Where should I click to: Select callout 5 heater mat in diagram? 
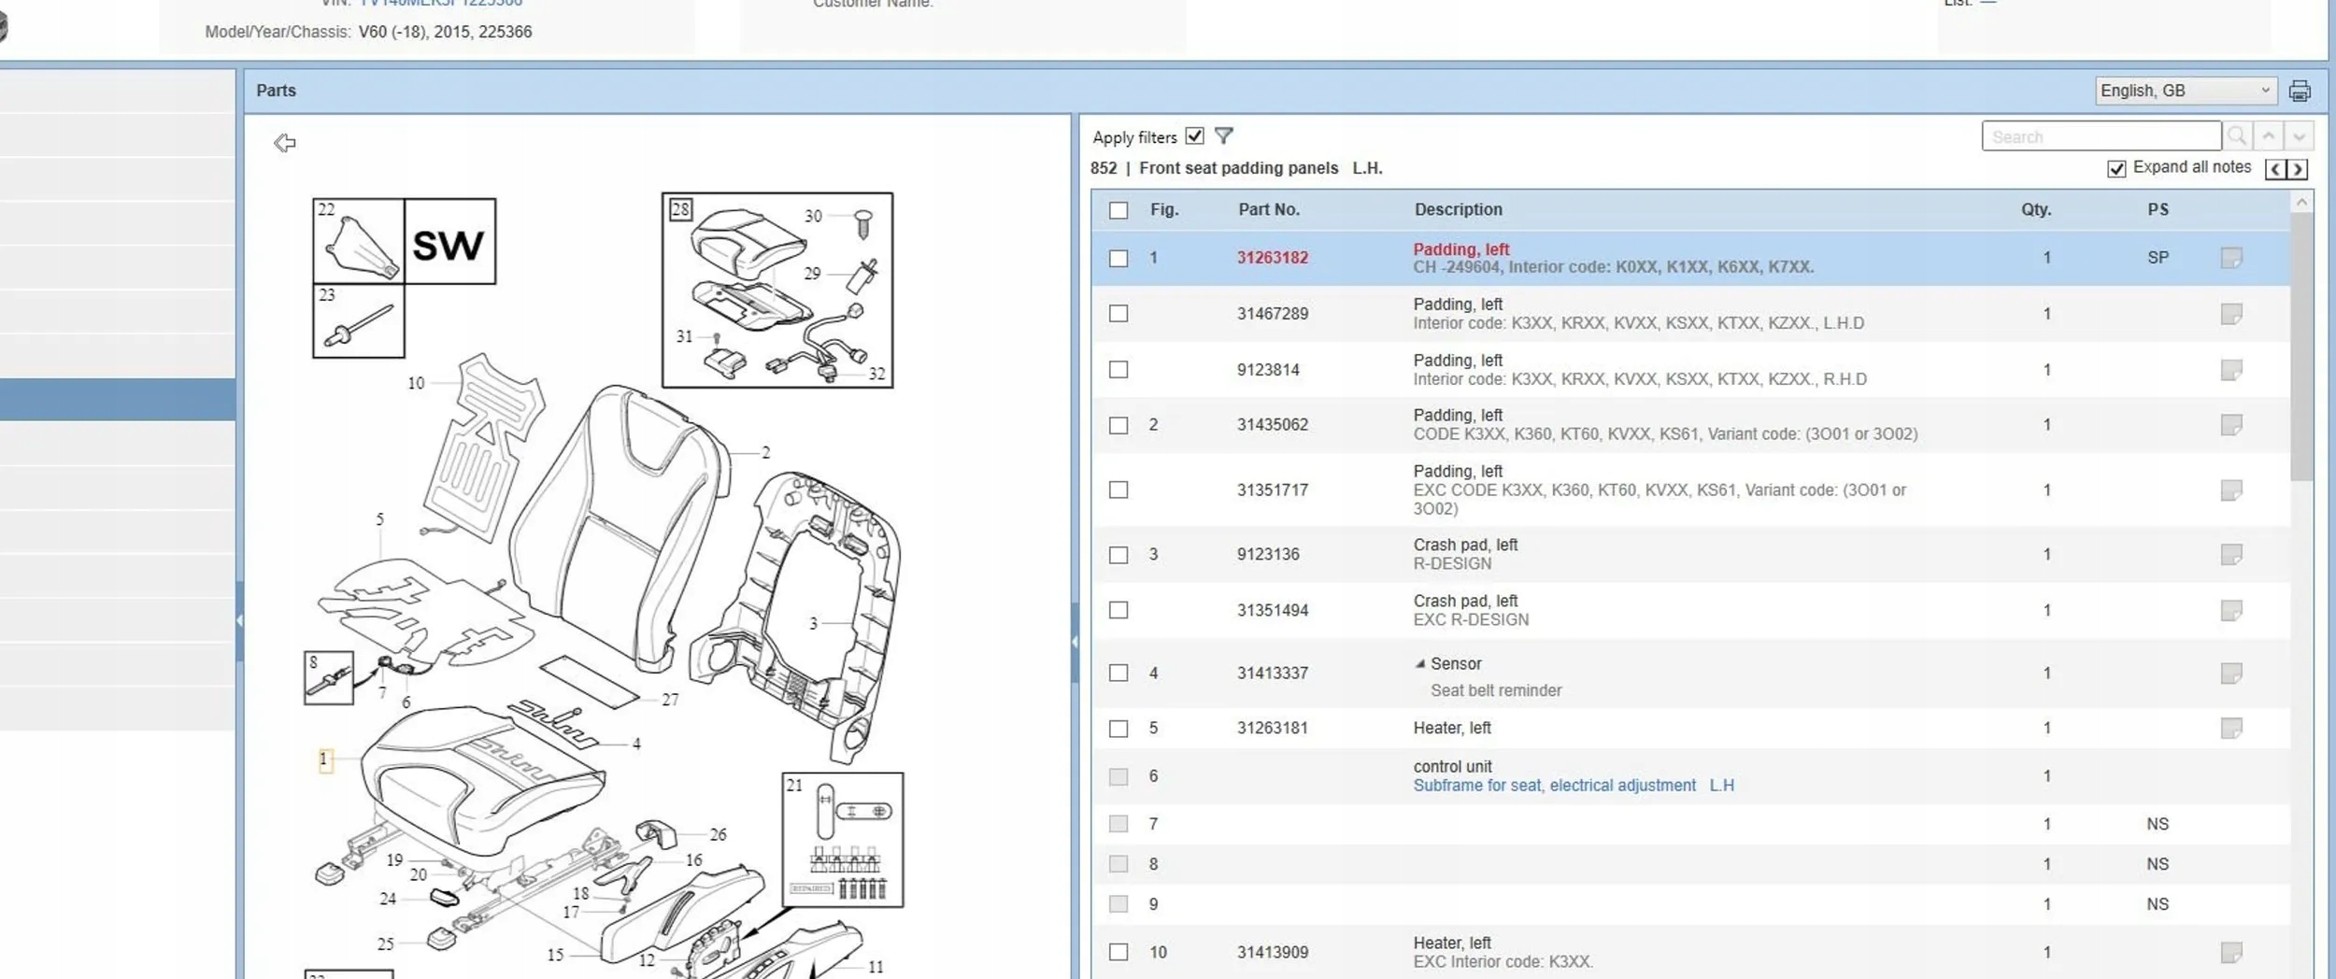point(379,519)
